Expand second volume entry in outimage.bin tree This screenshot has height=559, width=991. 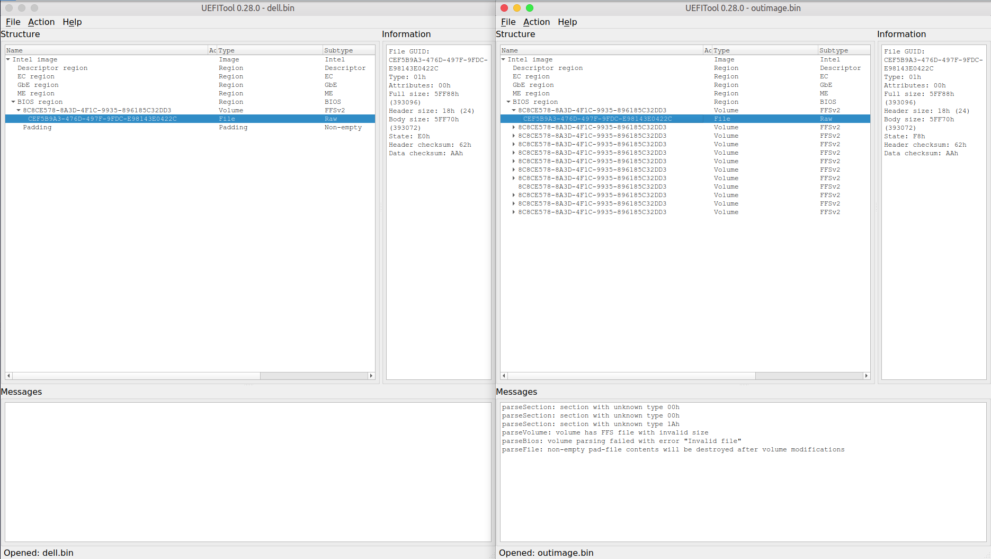tap(514, 127)
